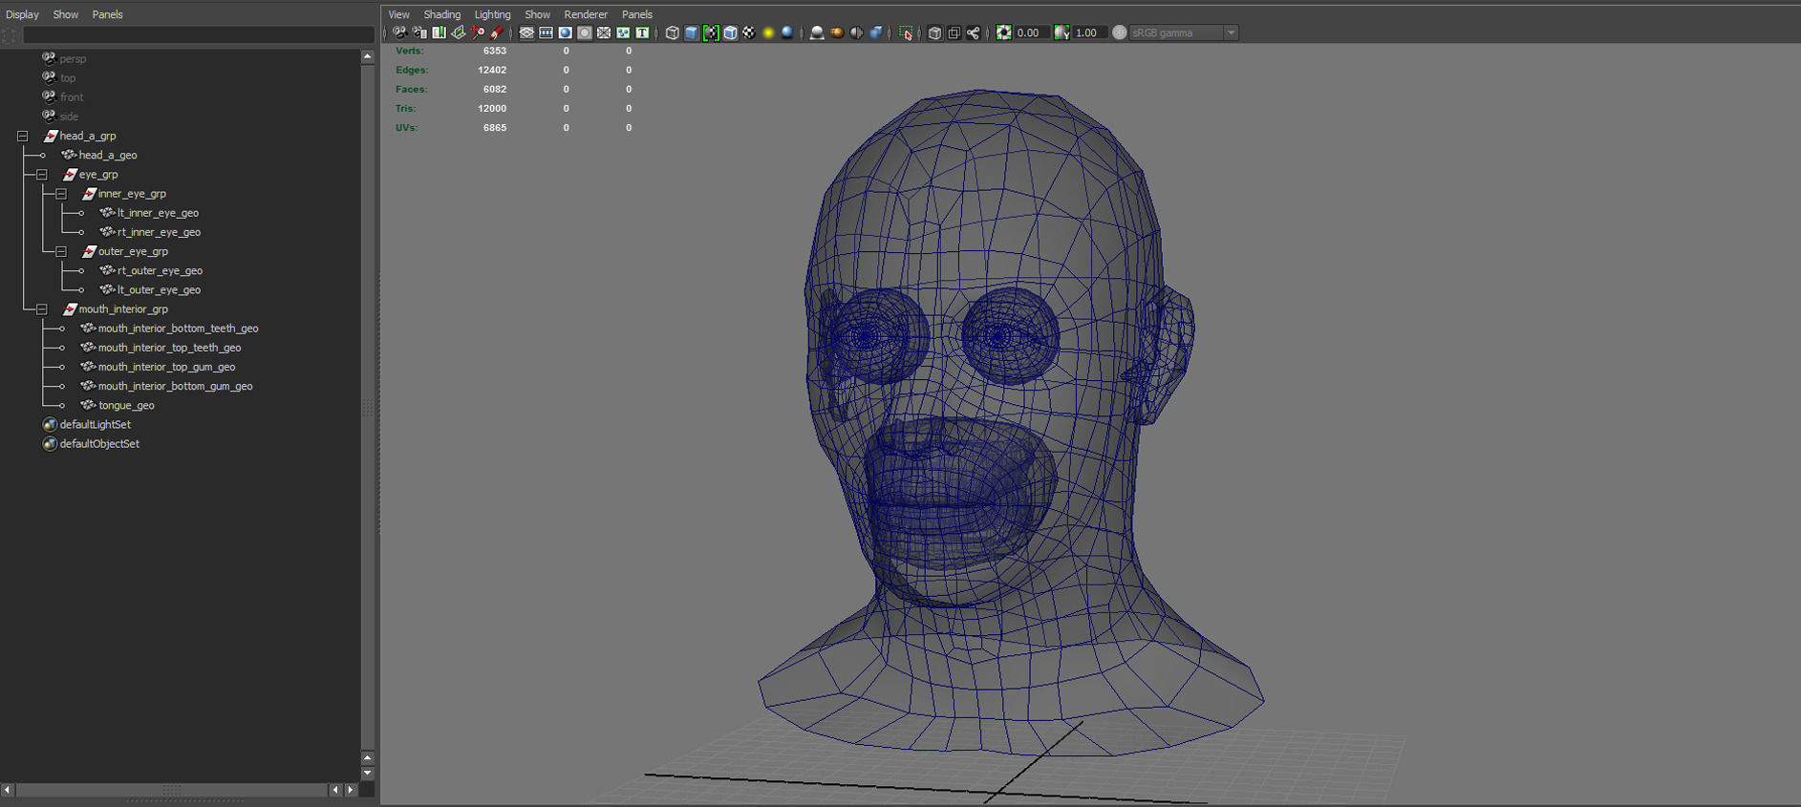Select tongue_geo in the Outliner

126,406
